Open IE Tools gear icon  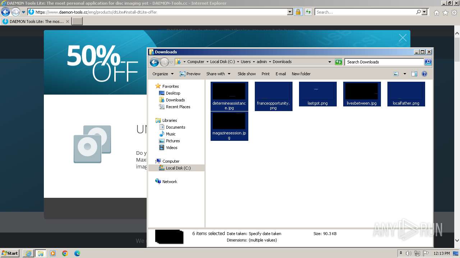tap(454, 13)
